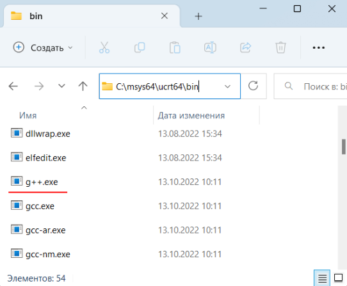Go back to previous folder
This screenshot has height=286, width=347.
click(x=13, y=86)
